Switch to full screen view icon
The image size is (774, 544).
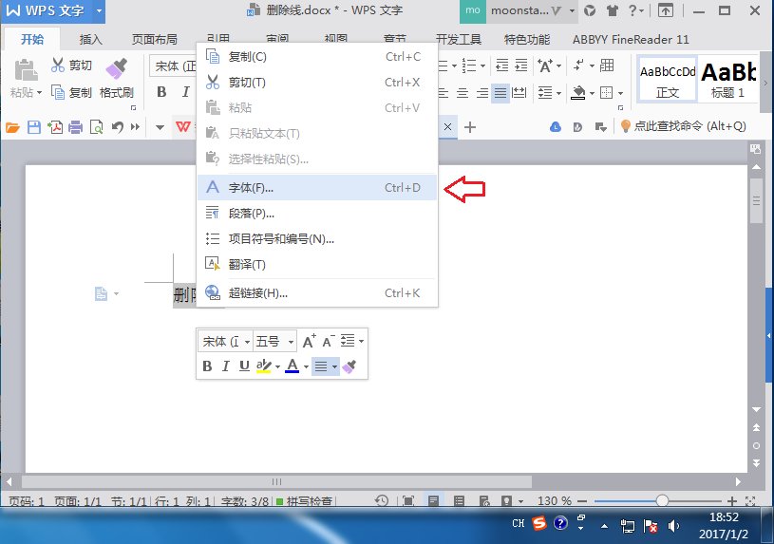point(408,501)
